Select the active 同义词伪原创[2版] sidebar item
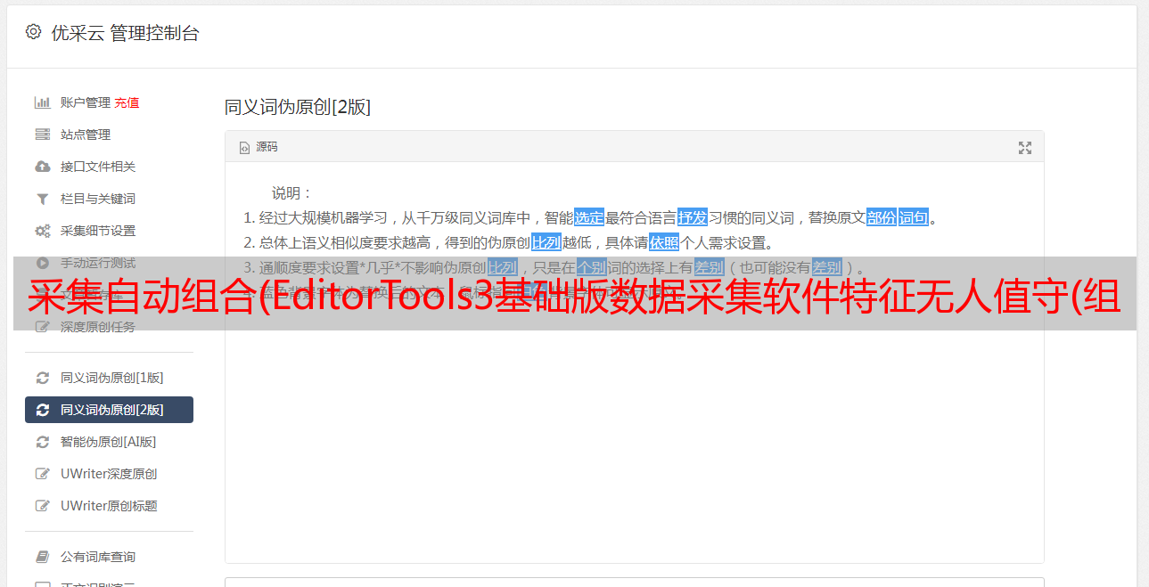The height and width of the screenshot is (587, 1149). pyautogui.click(x=109, y=410)
